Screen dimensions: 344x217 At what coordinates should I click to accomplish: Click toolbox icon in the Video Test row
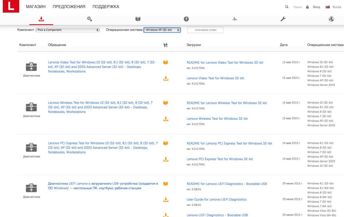point(31,66)
